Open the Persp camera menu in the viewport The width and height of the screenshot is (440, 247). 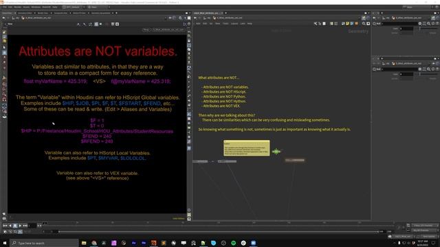click(x=146, y=30)
